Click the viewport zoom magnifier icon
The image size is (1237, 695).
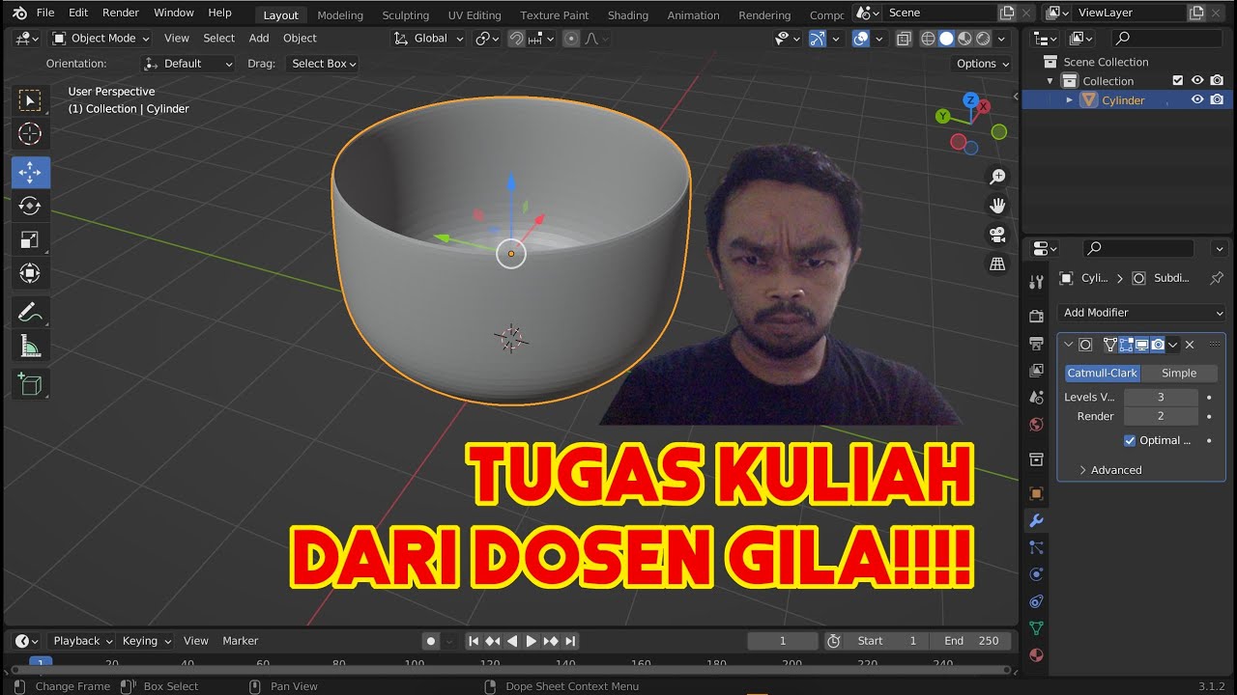click(997, 177)
